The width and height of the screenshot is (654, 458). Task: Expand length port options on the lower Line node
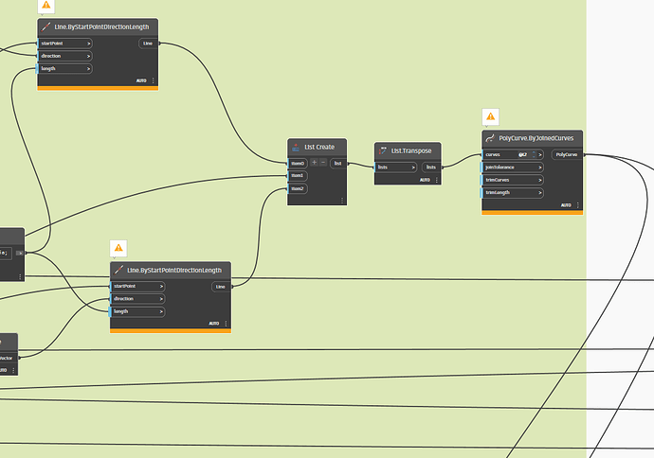161,311
